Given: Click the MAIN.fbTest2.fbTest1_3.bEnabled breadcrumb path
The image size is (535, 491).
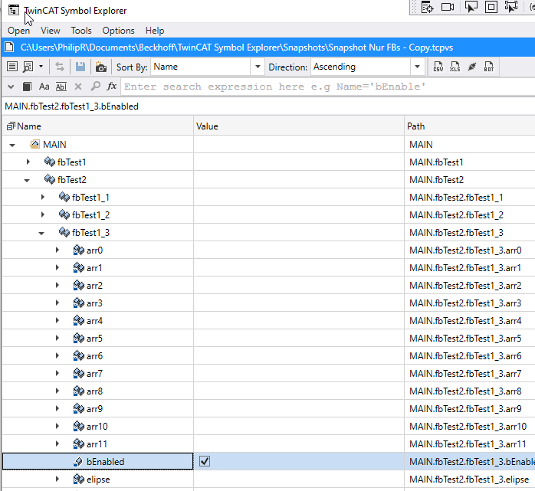Looking at the screenshot, I should [x=71, y=106].
